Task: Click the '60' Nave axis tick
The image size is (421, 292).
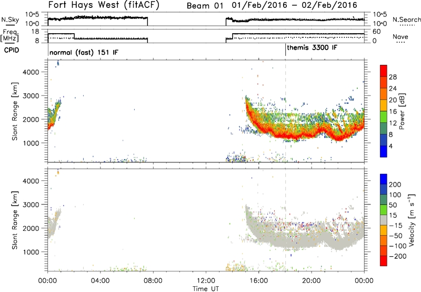Action: pos(376,32)
